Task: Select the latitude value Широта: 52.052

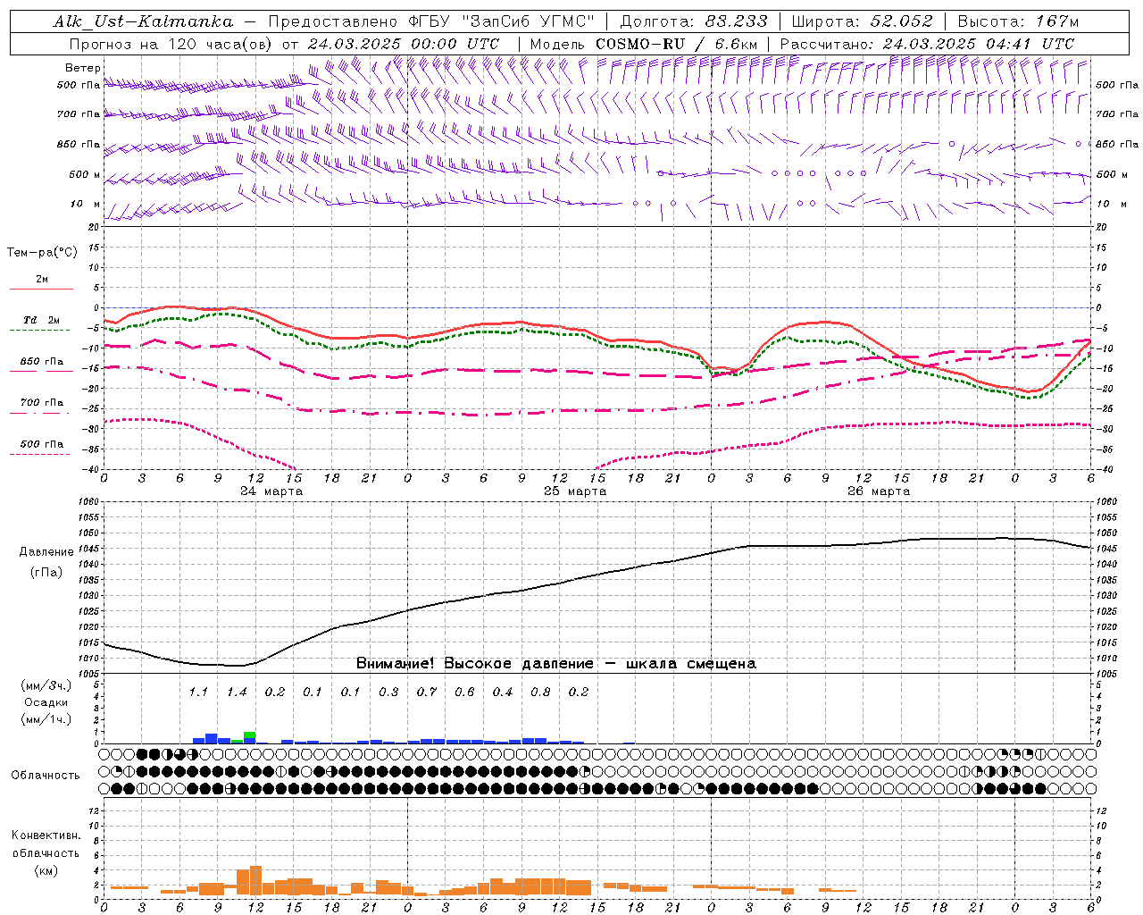Action: pyautogui.click(x=863, y=21)
